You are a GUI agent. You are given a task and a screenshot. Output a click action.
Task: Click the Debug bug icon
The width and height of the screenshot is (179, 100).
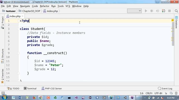152,11
